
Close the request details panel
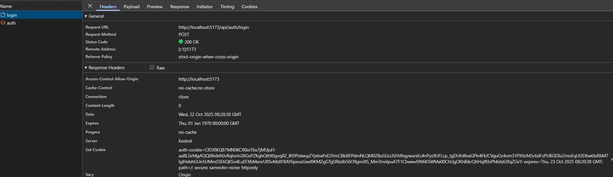click(90, 6)
